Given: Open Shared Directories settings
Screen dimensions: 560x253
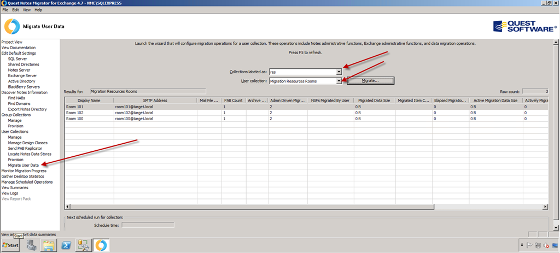Looking at the screenshot, I should point(24,64).
